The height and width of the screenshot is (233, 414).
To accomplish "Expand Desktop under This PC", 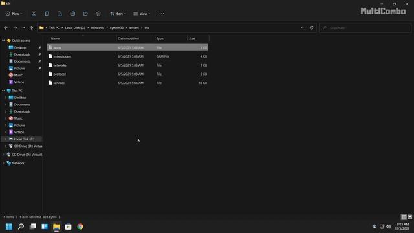I will 6,98.
